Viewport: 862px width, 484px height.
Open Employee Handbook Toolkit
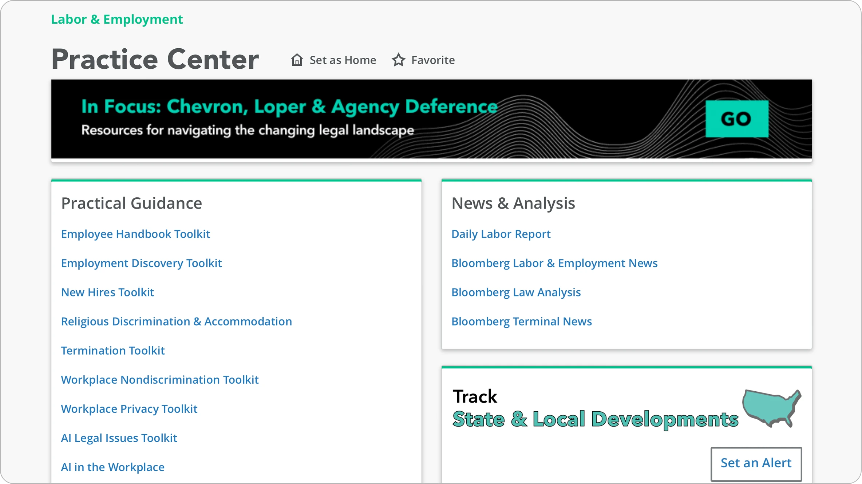pos(135,234)
